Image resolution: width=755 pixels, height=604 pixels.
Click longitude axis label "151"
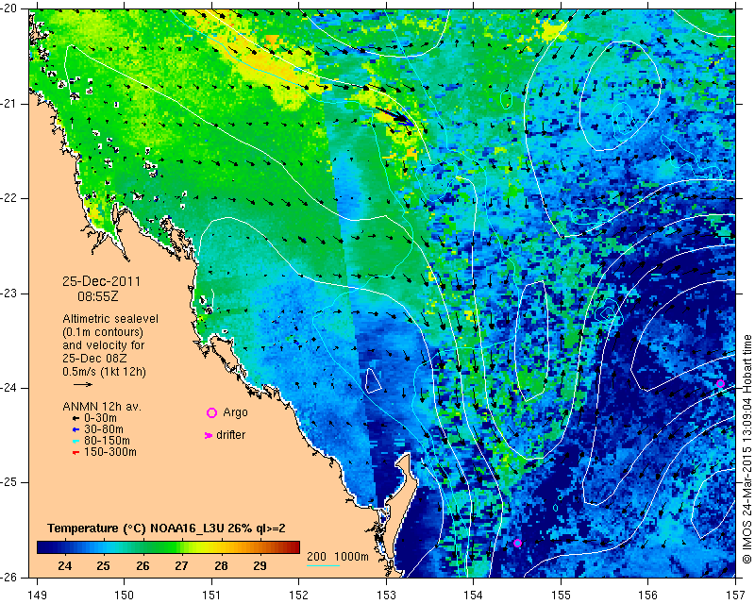tap(211, 596)
